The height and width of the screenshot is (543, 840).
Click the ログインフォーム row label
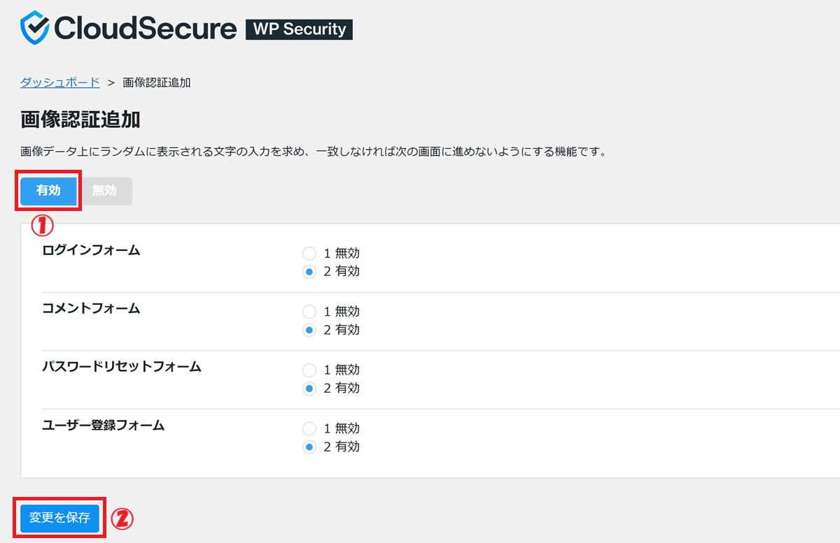(91, 250)
